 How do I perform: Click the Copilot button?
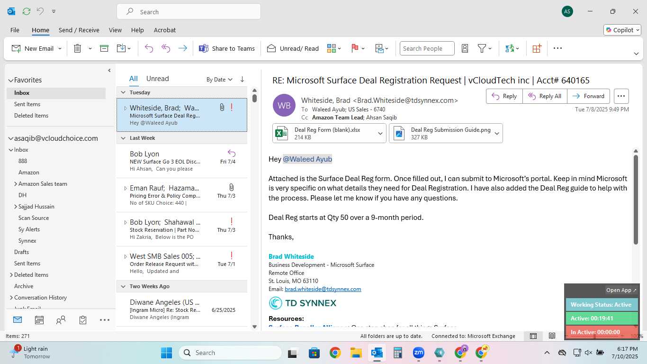622,30
